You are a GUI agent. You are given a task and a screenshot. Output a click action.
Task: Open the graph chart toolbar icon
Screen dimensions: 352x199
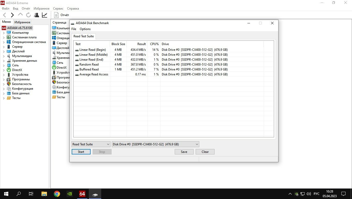[x=45, y=15]
